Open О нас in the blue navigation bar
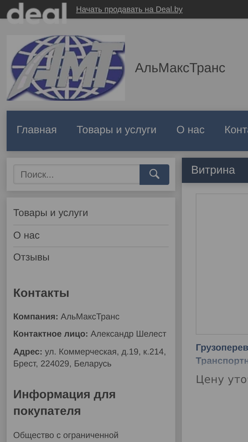248x442 pixels. point(190,130)
